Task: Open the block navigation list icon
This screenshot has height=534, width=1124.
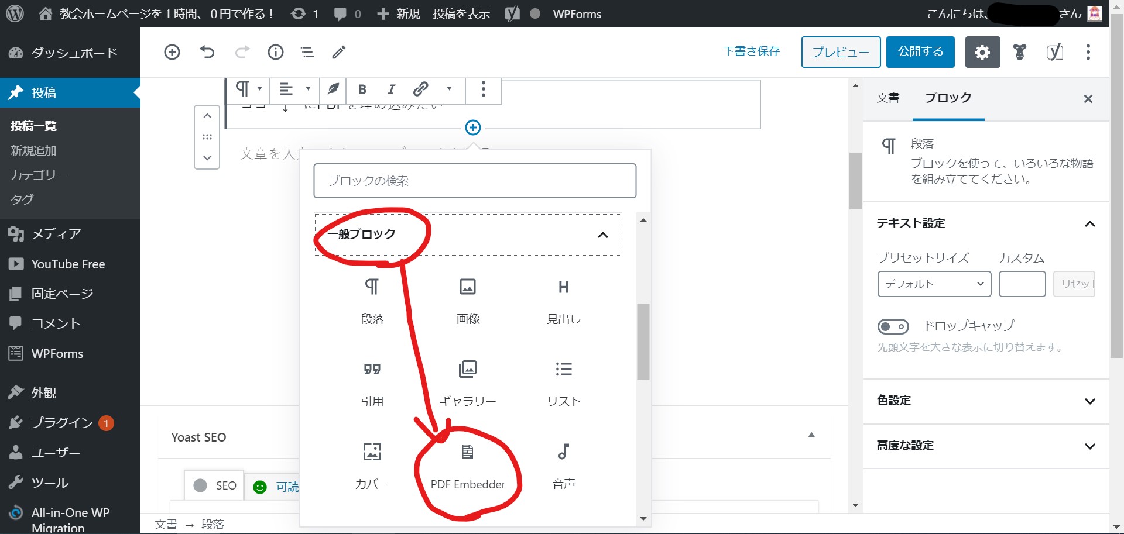Action: 307,52
